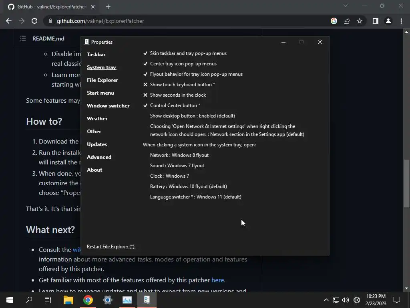This screenshot has width=410, height=308.
Task: Open Chrome profile avatar
Action: [388, 21]
